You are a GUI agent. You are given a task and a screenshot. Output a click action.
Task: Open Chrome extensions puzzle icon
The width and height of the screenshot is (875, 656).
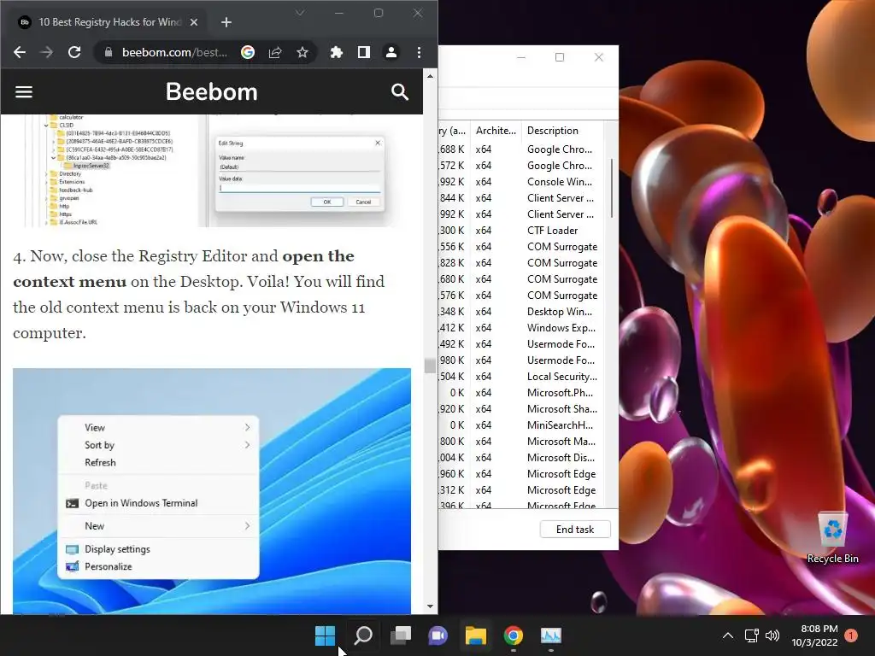pos(337,52)
